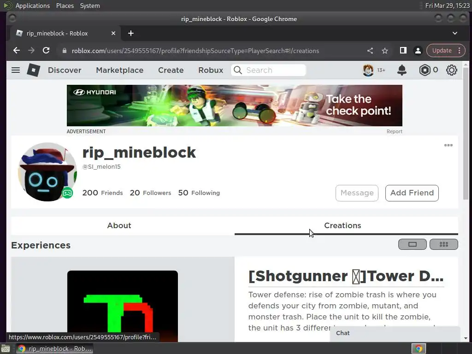Viewport: 472px width, 354px height.
Task: Click the browser forward arrow
Action: click(x=31, y=51)
